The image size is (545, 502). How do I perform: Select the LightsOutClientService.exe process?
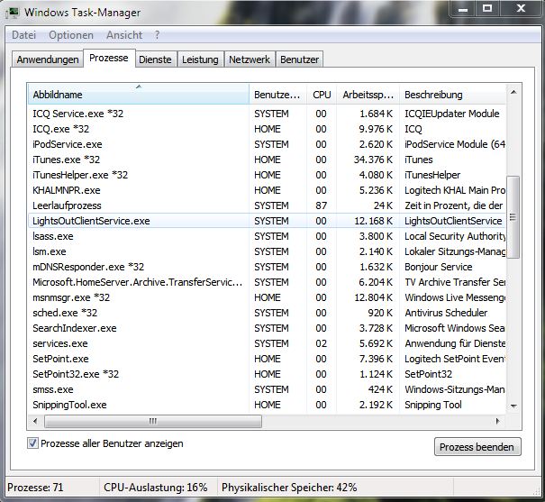[x=267, y=221]
